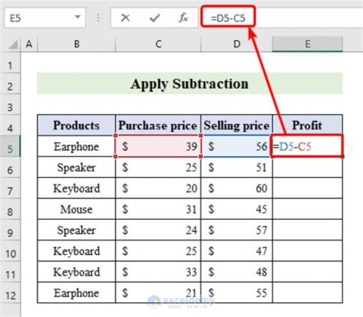This screenshot has height=317, width=363.
Task: Click the Purchase price header cell
Action: click(x=158, y=125)
